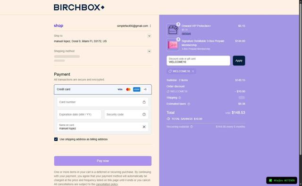The image size is (302, 186).
Task: Open account options menu beside email
Action: (150, 26)
